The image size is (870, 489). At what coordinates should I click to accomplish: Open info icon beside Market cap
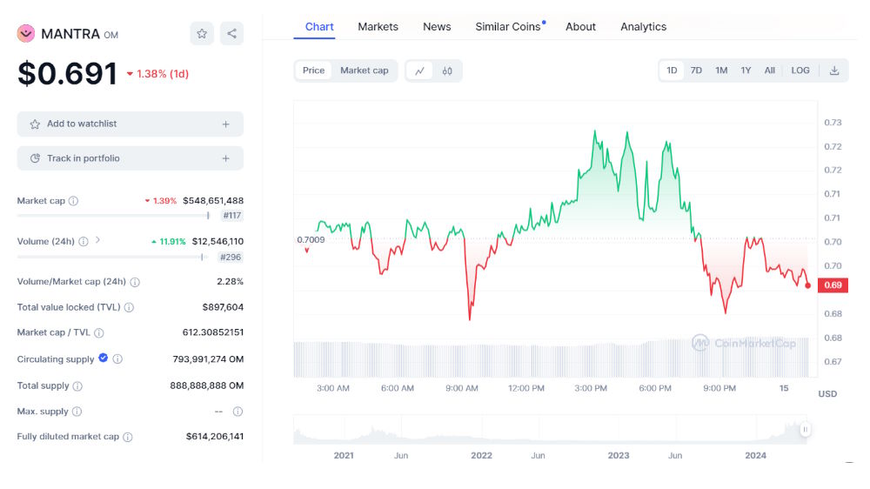tap(73, 201)
